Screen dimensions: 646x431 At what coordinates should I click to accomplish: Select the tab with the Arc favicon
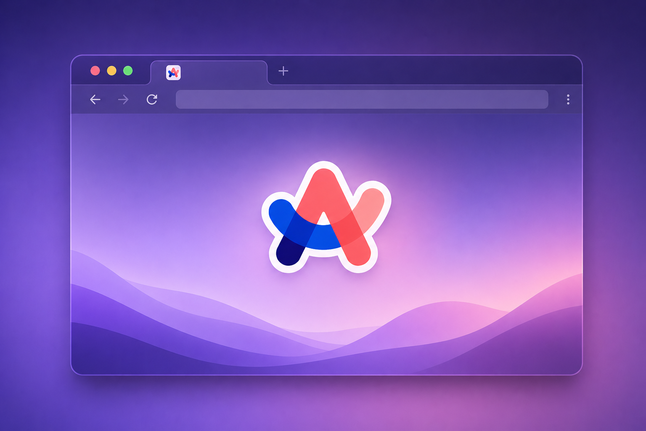(x=209, y=72)
